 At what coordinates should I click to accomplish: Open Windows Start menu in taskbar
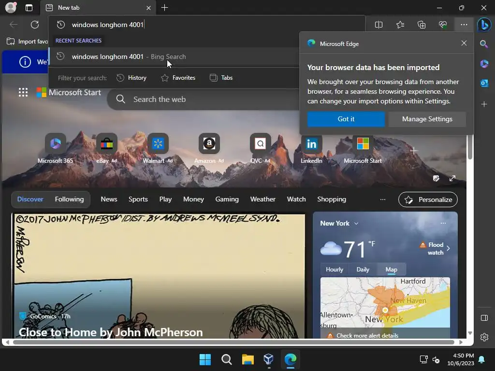point(205,359)
